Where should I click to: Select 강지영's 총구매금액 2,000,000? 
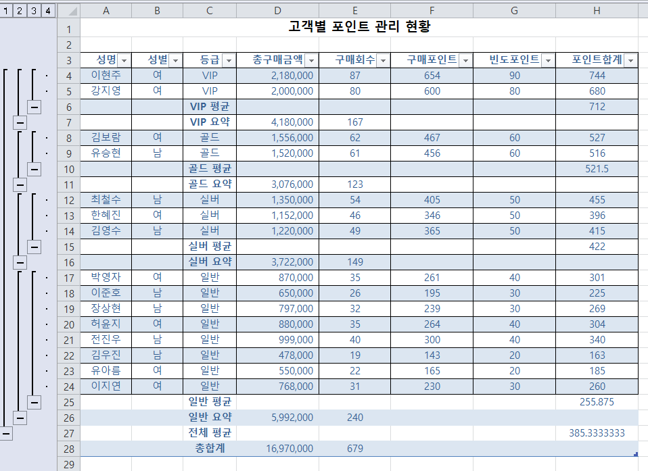click(x=277, y=91)
